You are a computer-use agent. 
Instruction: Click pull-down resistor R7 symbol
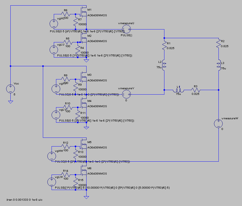[x=75, y=22]
